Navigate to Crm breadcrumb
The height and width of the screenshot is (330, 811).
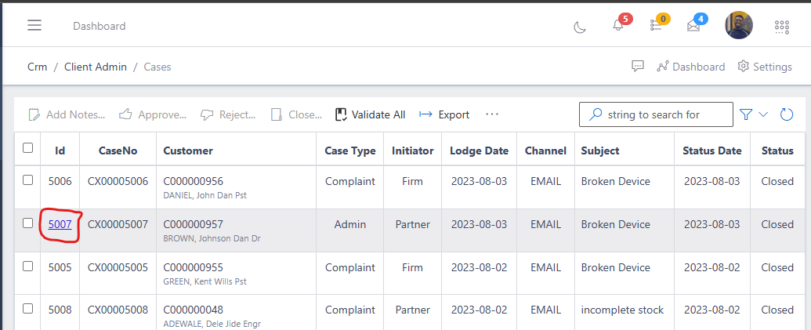click(x=38, y=67)
